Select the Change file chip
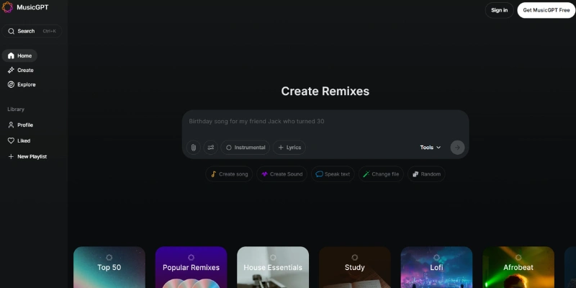This screenshot has width=576, height=288. (x=381, y=174)
